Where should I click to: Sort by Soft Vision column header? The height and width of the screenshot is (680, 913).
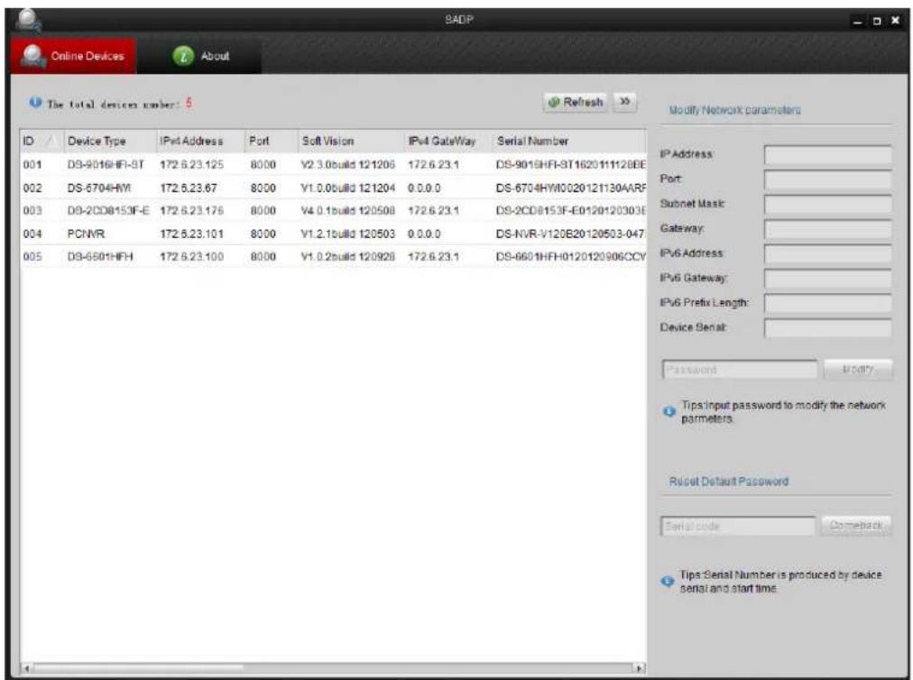tap(350, 142)
